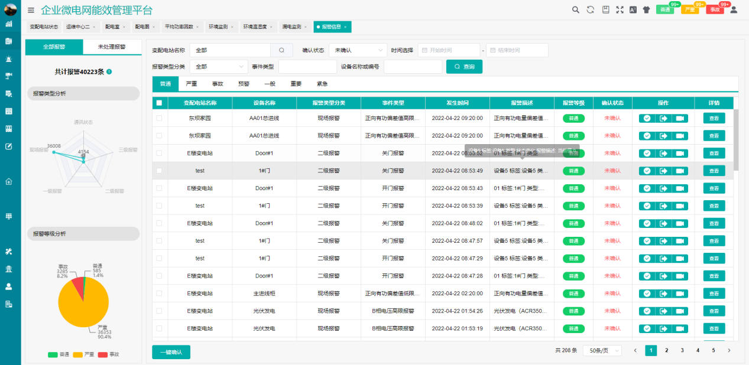This screenshot has height=365, width=749.
Task: Click the 开始时间 date input field
Action: [448, 50]
